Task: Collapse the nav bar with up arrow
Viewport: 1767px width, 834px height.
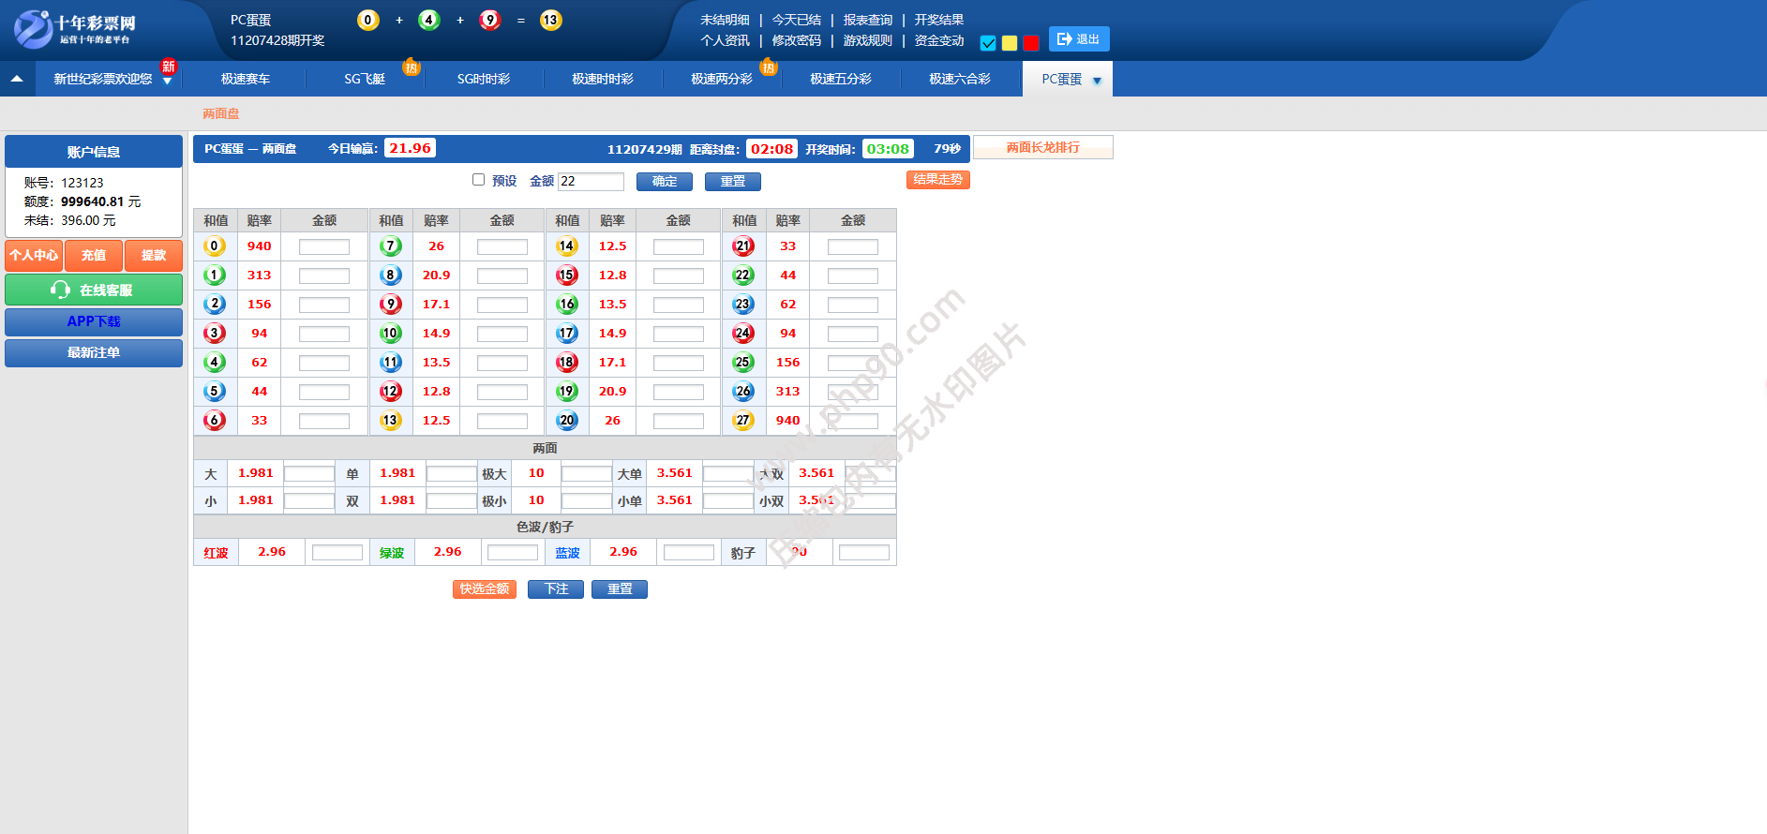Action: (x=17, y=79)
